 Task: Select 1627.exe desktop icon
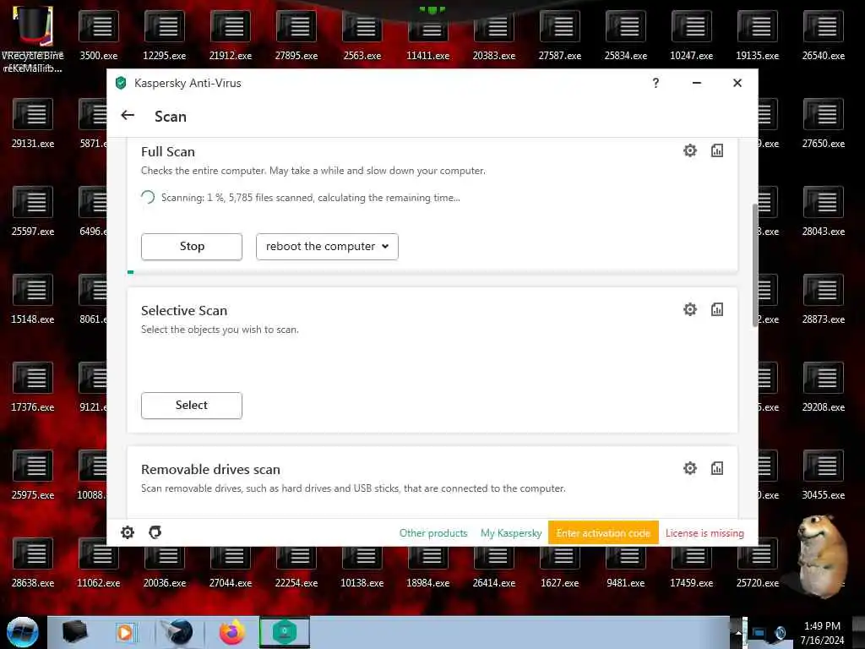[x=560, y=564]
